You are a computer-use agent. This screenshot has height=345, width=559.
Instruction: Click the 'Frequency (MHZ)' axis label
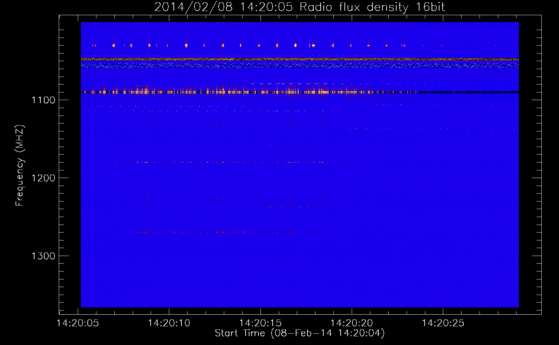click(x=20, y=166)
